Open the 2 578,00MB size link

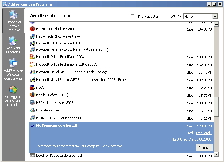pyautogui.click(x=203, y=126)
